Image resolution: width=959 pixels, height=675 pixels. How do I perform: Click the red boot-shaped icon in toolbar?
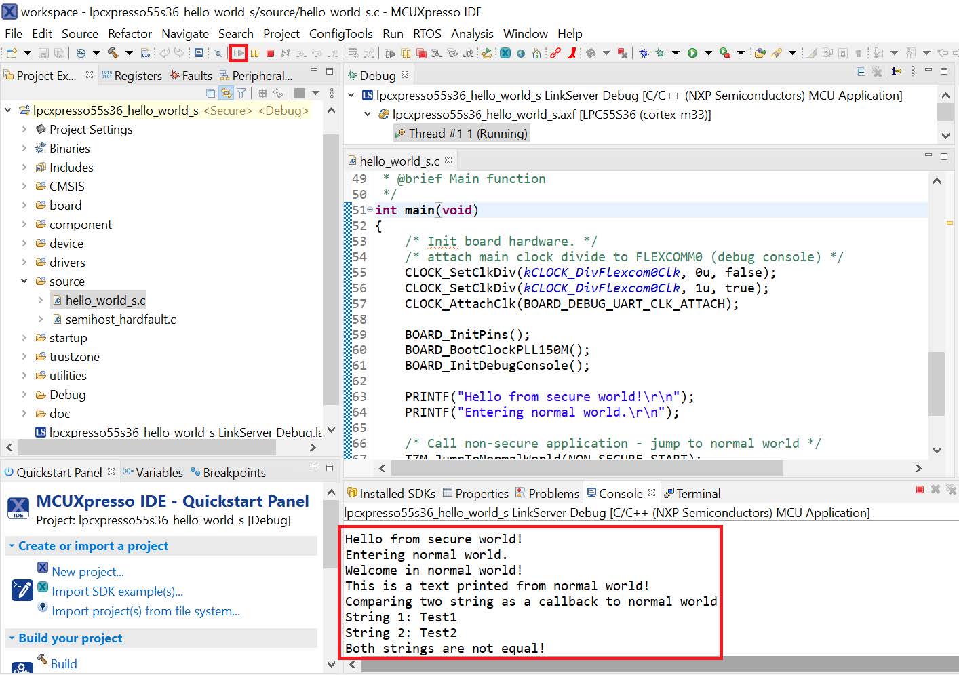(572, 53)
